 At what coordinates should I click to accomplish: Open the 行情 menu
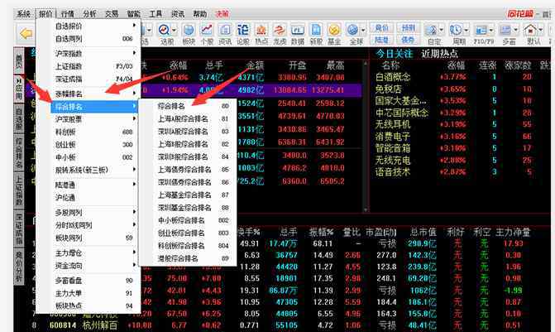(68, 14)
